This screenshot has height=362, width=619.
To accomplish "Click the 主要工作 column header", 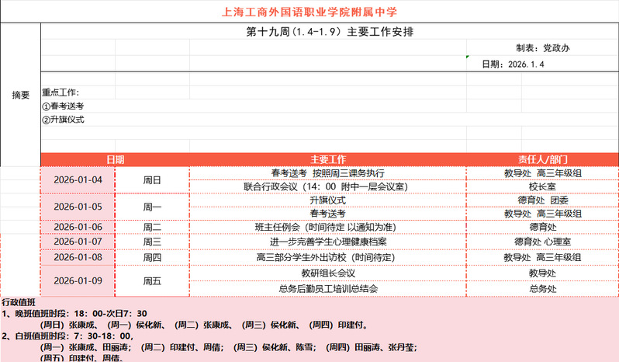I will tap(327, 159).
